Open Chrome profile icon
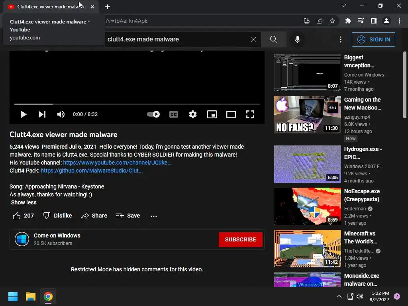The height and width of the screenshot is (306, 408). (386, 21)
